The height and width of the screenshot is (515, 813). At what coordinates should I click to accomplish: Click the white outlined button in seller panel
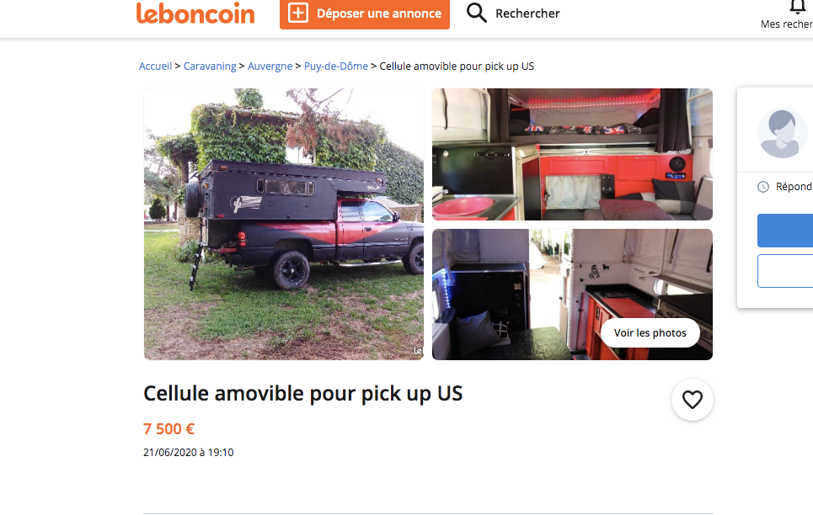pos(785,271)
